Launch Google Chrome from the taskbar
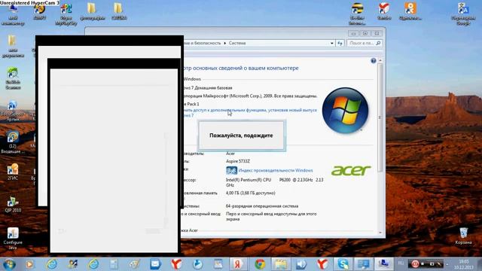The width and height of the screenshot is (482, 271). (x=260, y=264)
